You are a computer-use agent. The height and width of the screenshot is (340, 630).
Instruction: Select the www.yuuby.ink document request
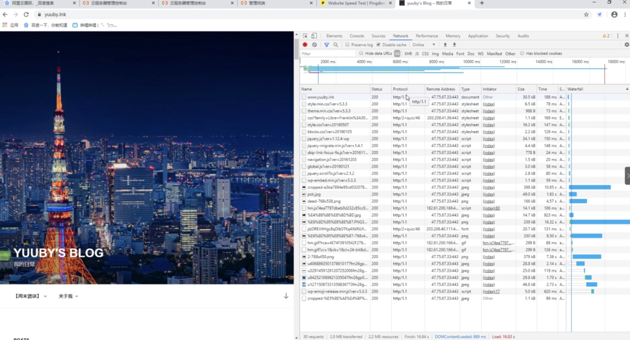click(464, 97)
